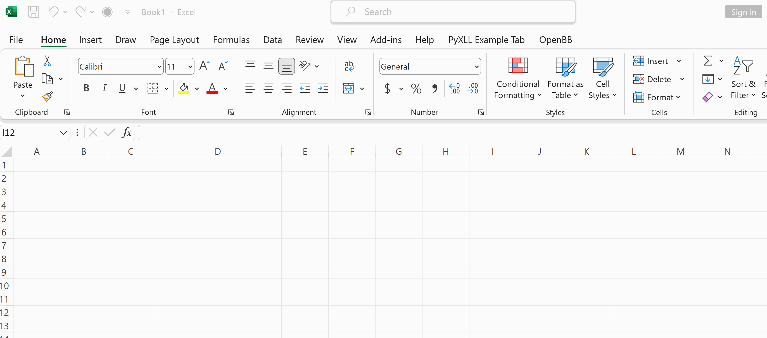
Task: Increase decimal places
Action: (454, 88)
